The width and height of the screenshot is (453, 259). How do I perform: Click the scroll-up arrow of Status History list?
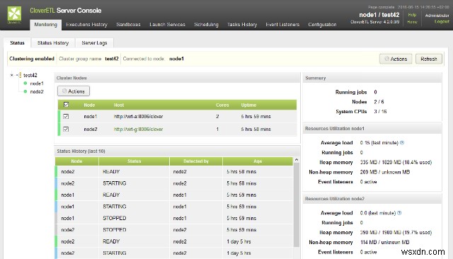pyautogui.click(x=297, y=160)
